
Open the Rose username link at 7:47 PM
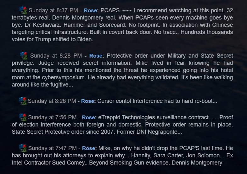pyautogui.click(x=88, y=148)
